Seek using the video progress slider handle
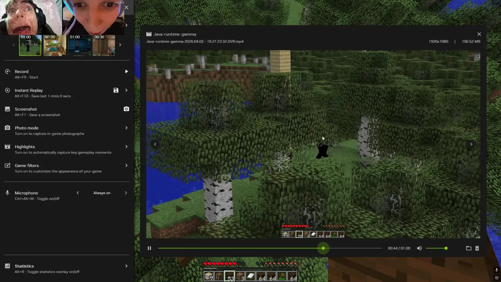This screenshot has height=282, width=501. [323, 248]
